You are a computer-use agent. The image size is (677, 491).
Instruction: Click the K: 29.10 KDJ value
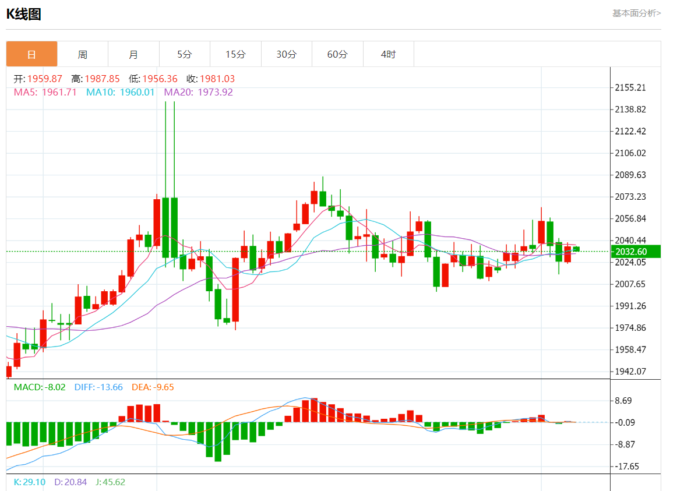(x=29, y=482)
